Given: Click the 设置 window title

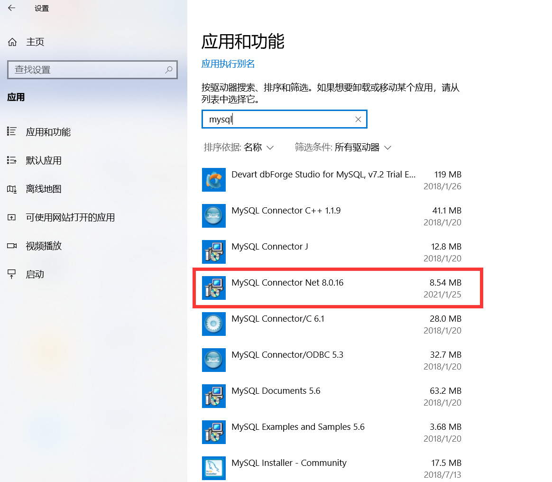Looking at the screenshot, I should (x=42, y=9).
